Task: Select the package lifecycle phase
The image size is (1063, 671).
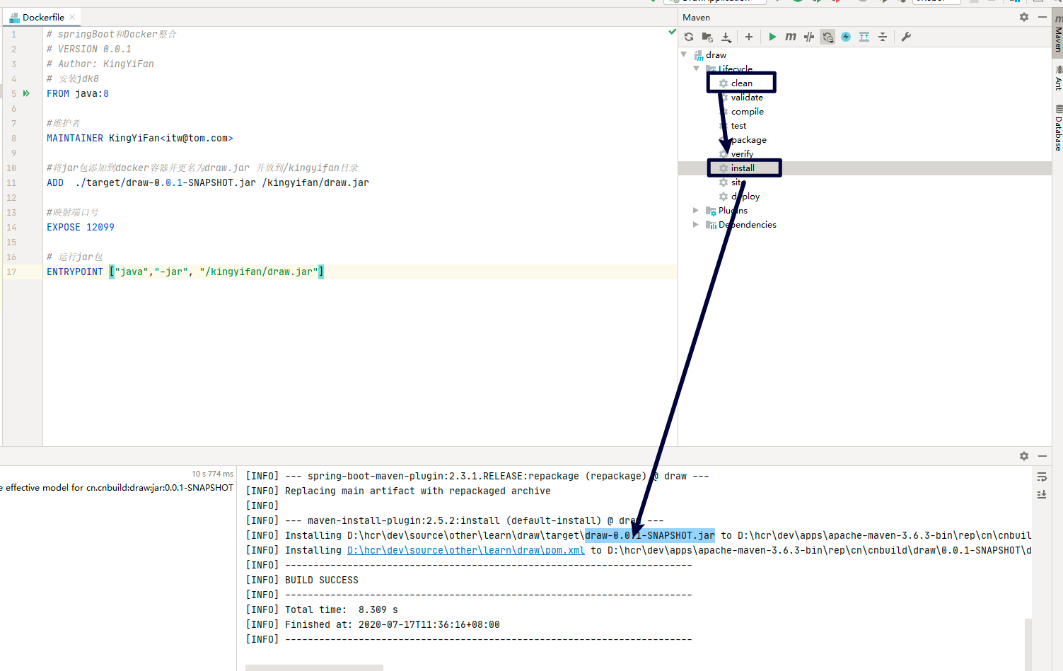Action: pyautogui.click(x=748, y=139)
